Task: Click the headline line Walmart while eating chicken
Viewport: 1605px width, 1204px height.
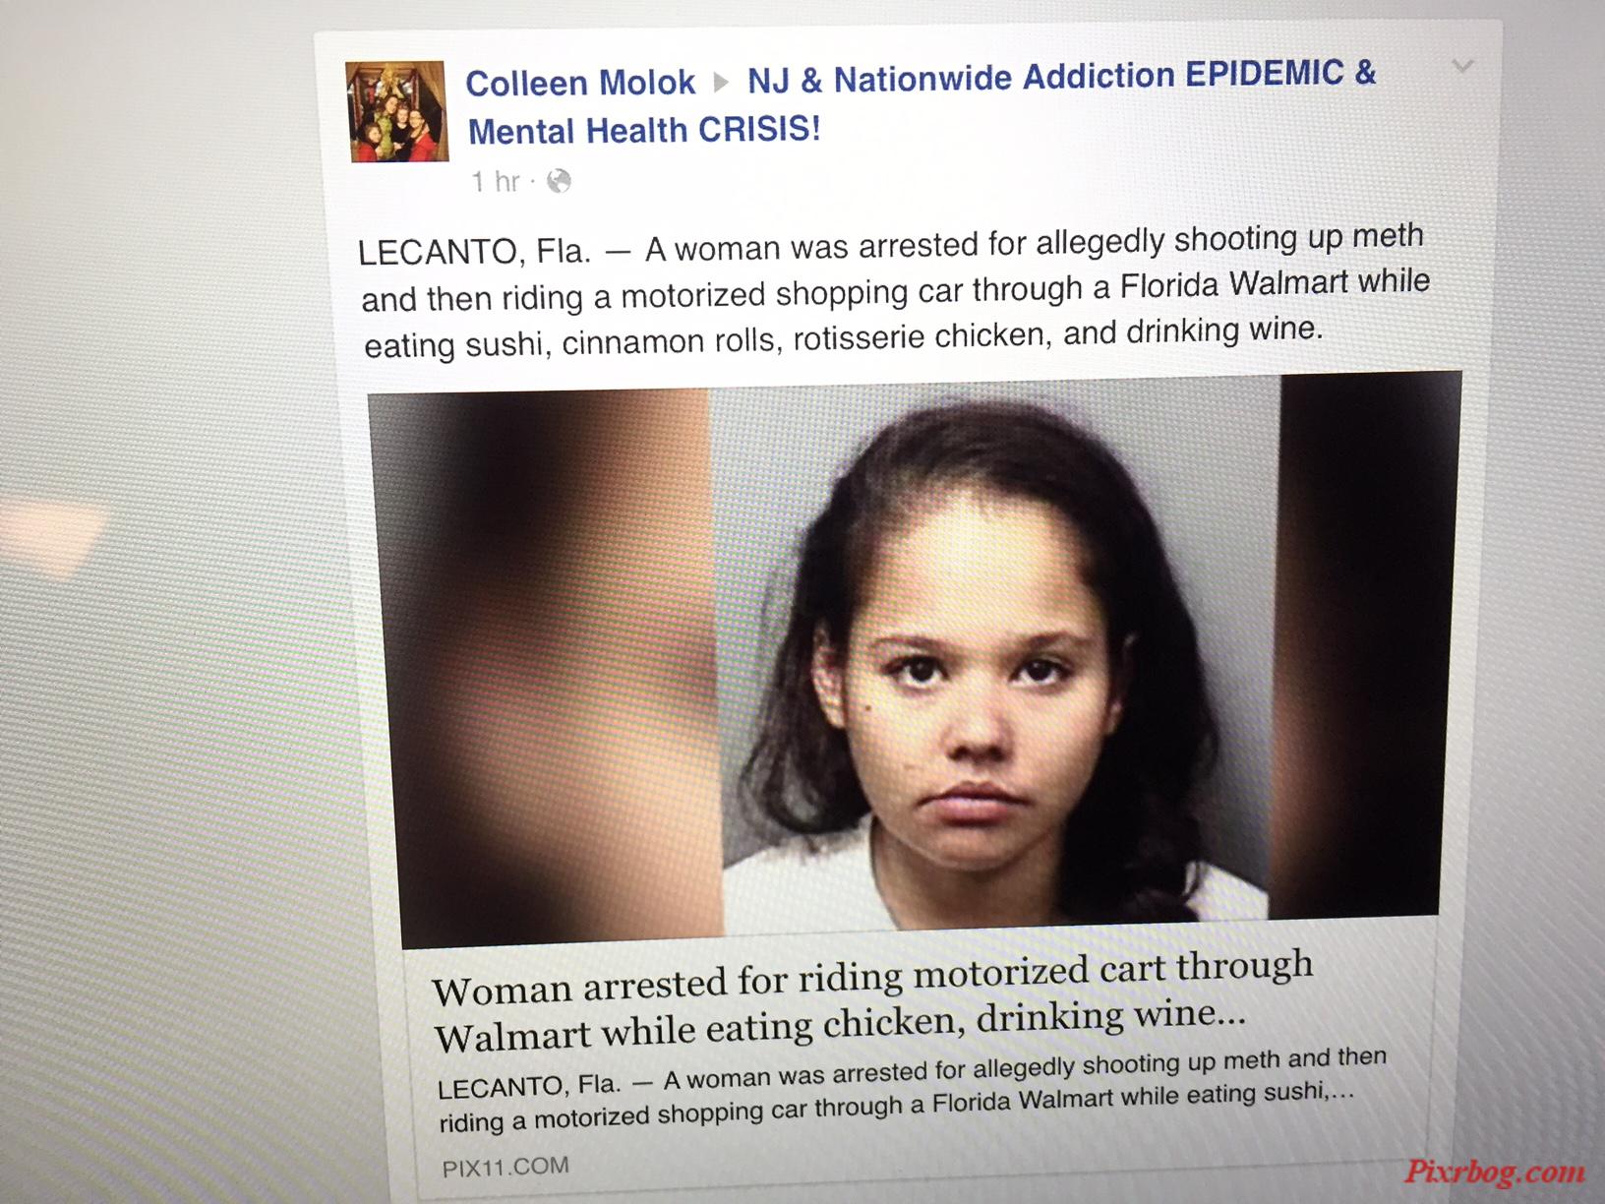Action: pyautogui.click(x=840, y=1026)
